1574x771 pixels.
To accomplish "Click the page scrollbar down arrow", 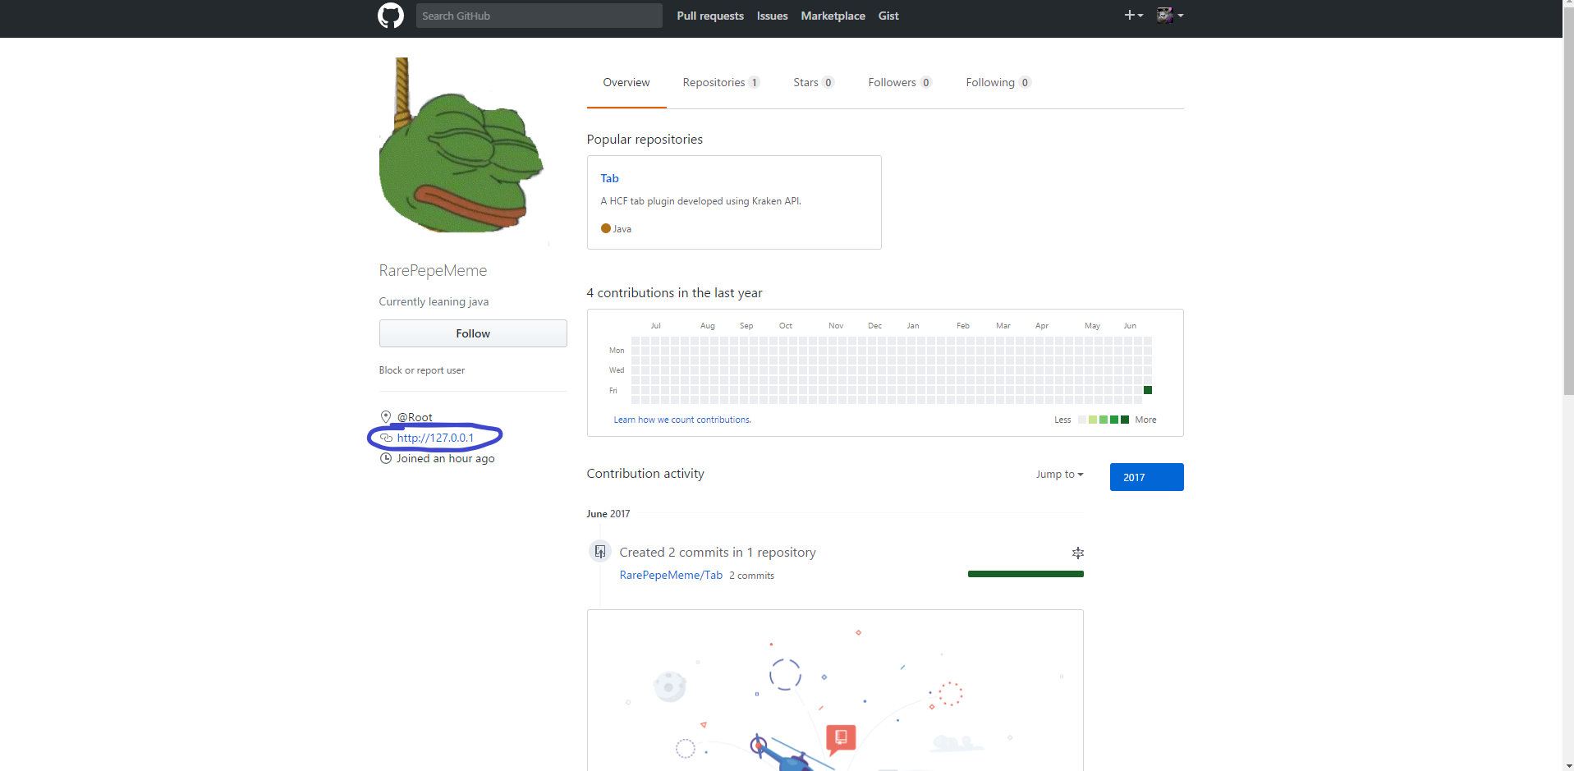I will [1568, 765].
